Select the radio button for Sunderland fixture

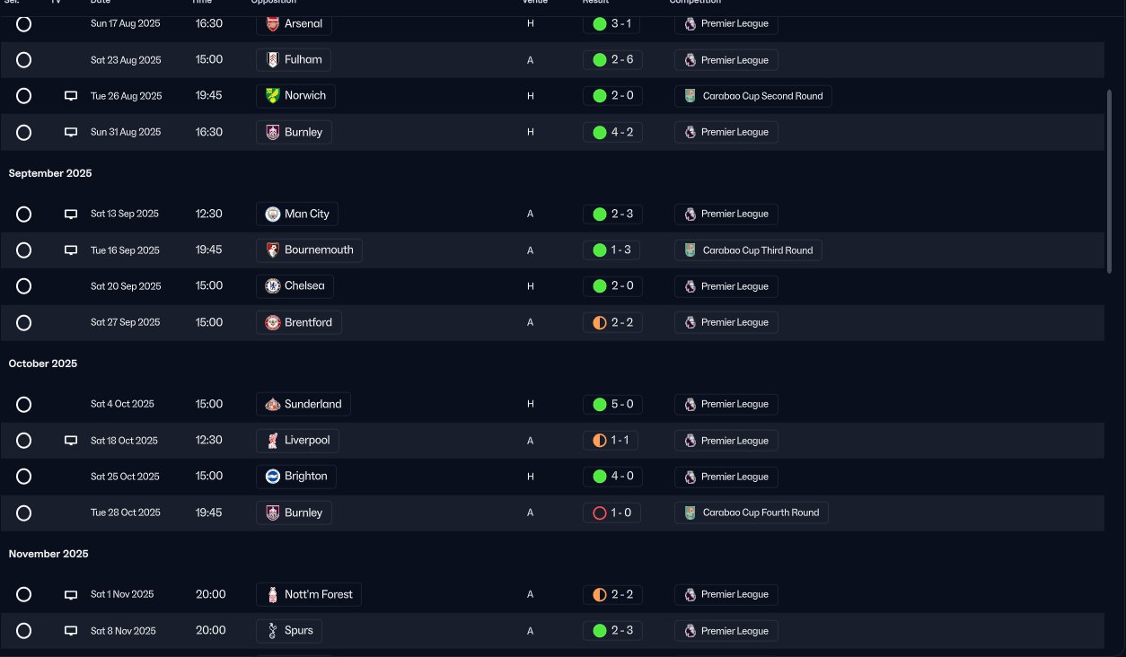(24, 405)
